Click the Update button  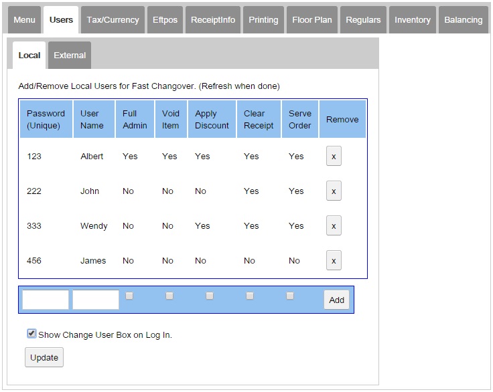click(44, 357)
